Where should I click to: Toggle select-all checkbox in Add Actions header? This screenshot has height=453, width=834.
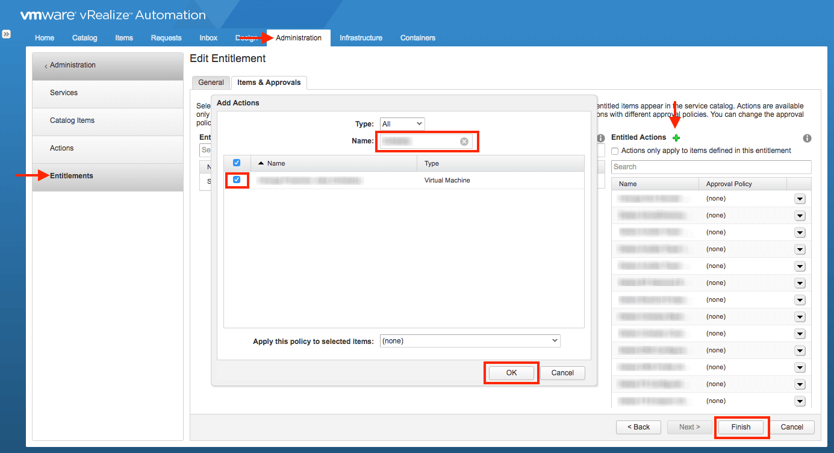tap(237, 163)
